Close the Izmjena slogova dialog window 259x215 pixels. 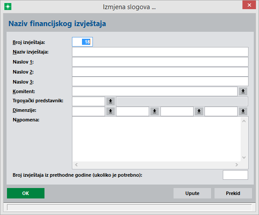[x=249, y=5]
